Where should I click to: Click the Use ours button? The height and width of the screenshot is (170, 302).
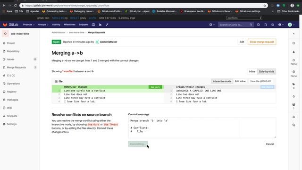[155, 87]
